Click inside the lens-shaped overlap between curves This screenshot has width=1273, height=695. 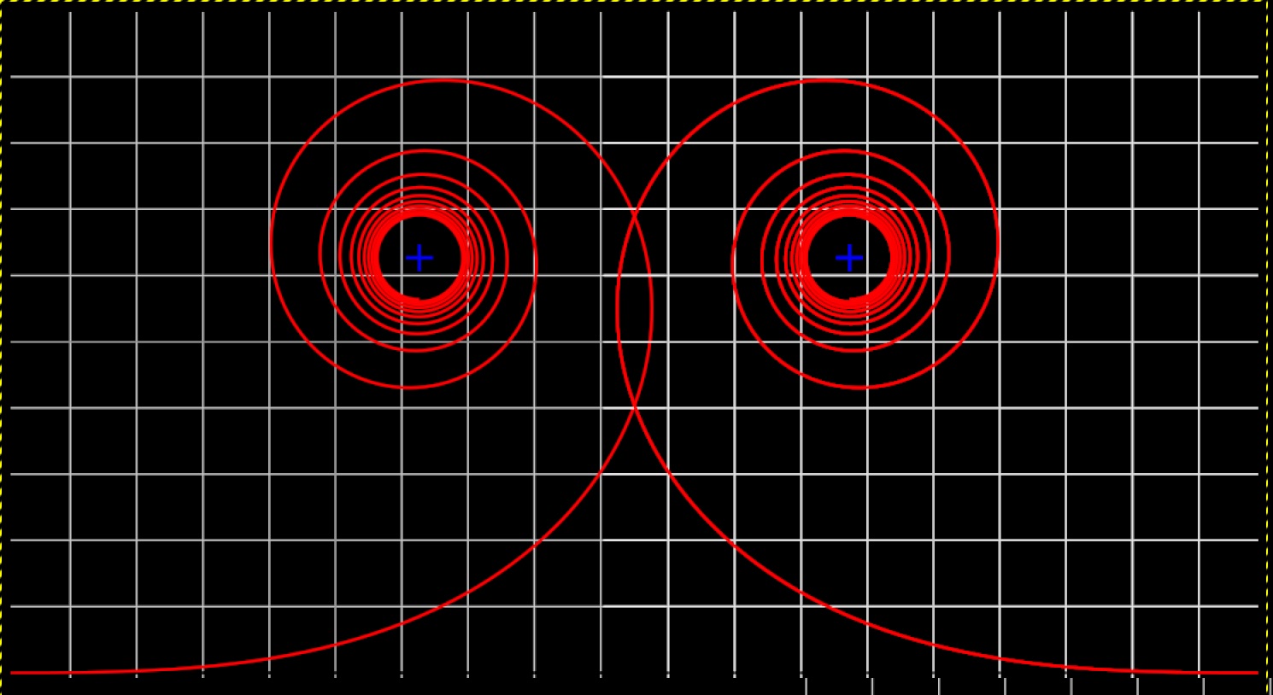pyautogui.click(x=635, y=312)
